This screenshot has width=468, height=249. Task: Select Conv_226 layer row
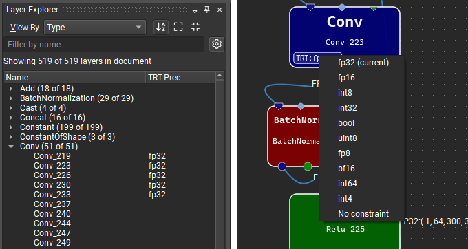pos(109,175)
